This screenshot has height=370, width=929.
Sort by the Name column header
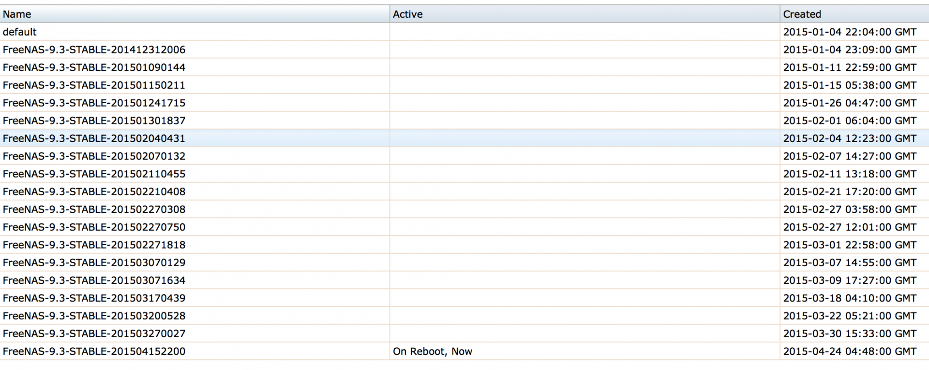click(195, 14)
